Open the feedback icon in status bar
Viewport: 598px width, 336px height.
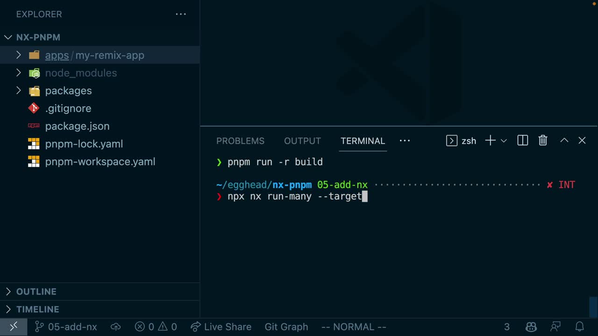[555, 327]
